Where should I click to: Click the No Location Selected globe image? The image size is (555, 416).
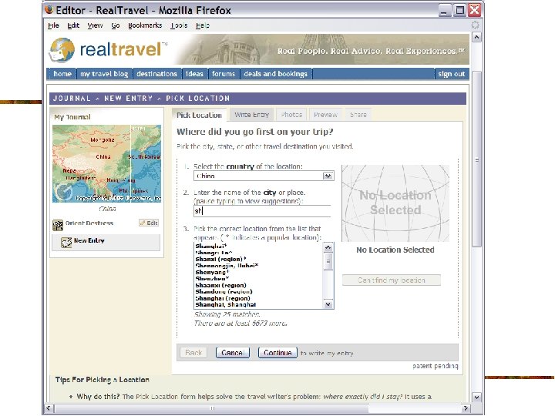point(395,203)
